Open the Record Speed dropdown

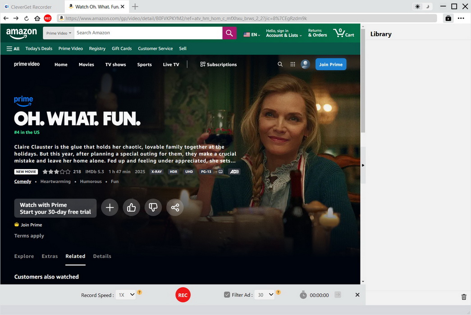coord(126,295)
